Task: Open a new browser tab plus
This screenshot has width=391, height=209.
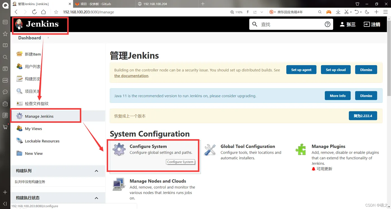Action: pyautogui.click(x=203, y=4)
